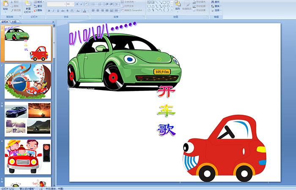Open Shape Effects (形状效果) menu
Viewport: 296px width, 190px height.
[200, 10]
